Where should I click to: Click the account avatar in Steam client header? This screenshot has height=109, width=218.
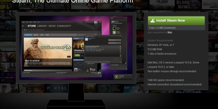coord(96,22)
